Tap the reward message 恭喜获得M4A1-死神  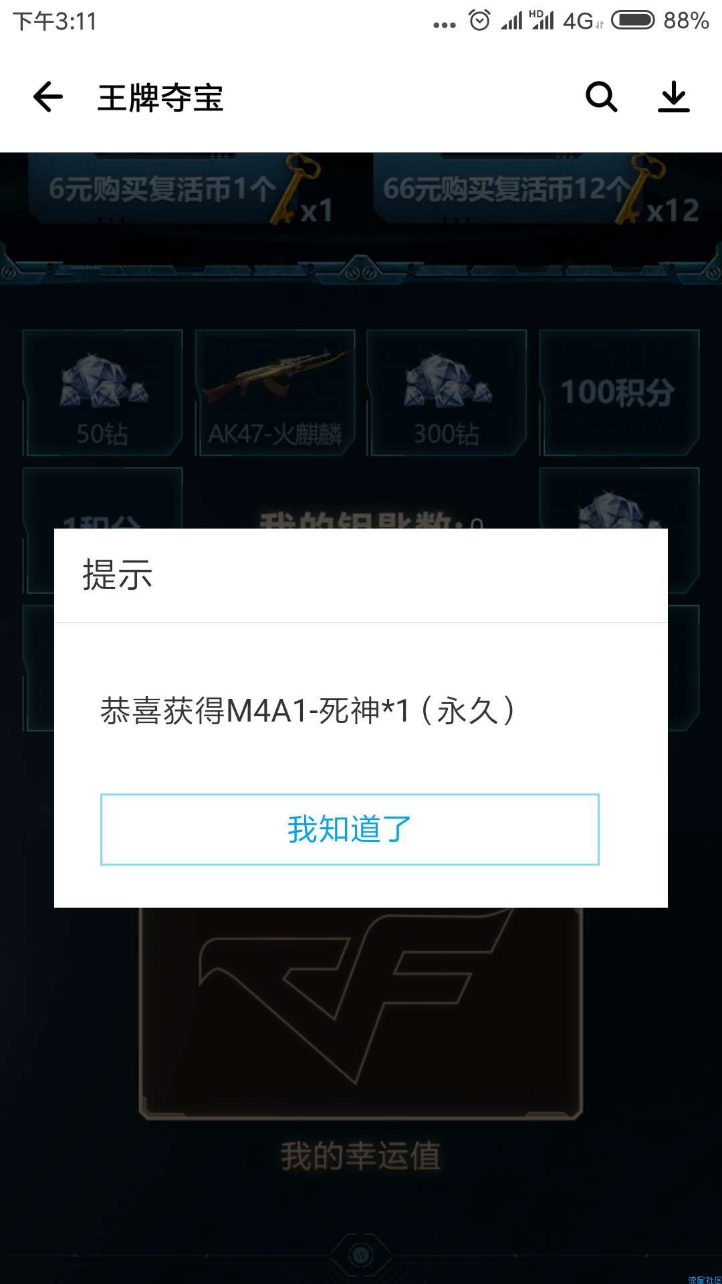tap(309, 710)
